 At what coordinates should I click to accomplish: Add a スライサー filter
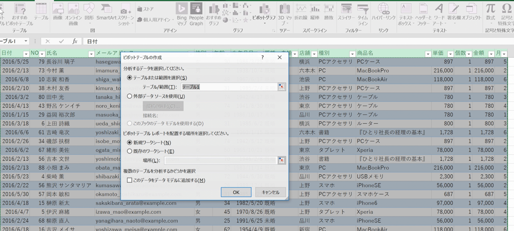346,13
